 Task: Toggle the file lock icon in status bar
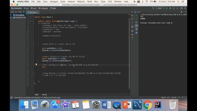(x=179, y=97)
